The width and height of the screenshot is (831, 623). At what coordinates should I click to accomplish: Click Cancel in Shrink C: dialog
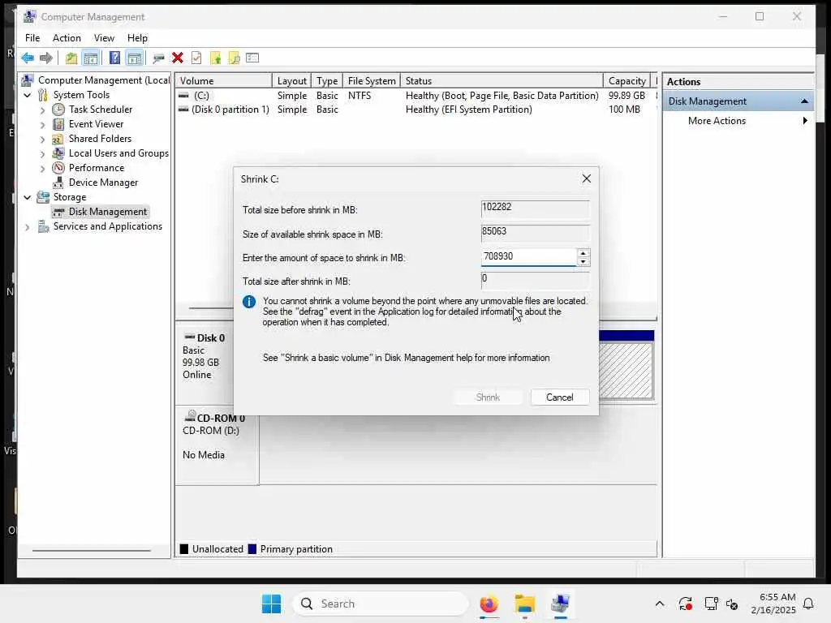[x=560, y=397]
